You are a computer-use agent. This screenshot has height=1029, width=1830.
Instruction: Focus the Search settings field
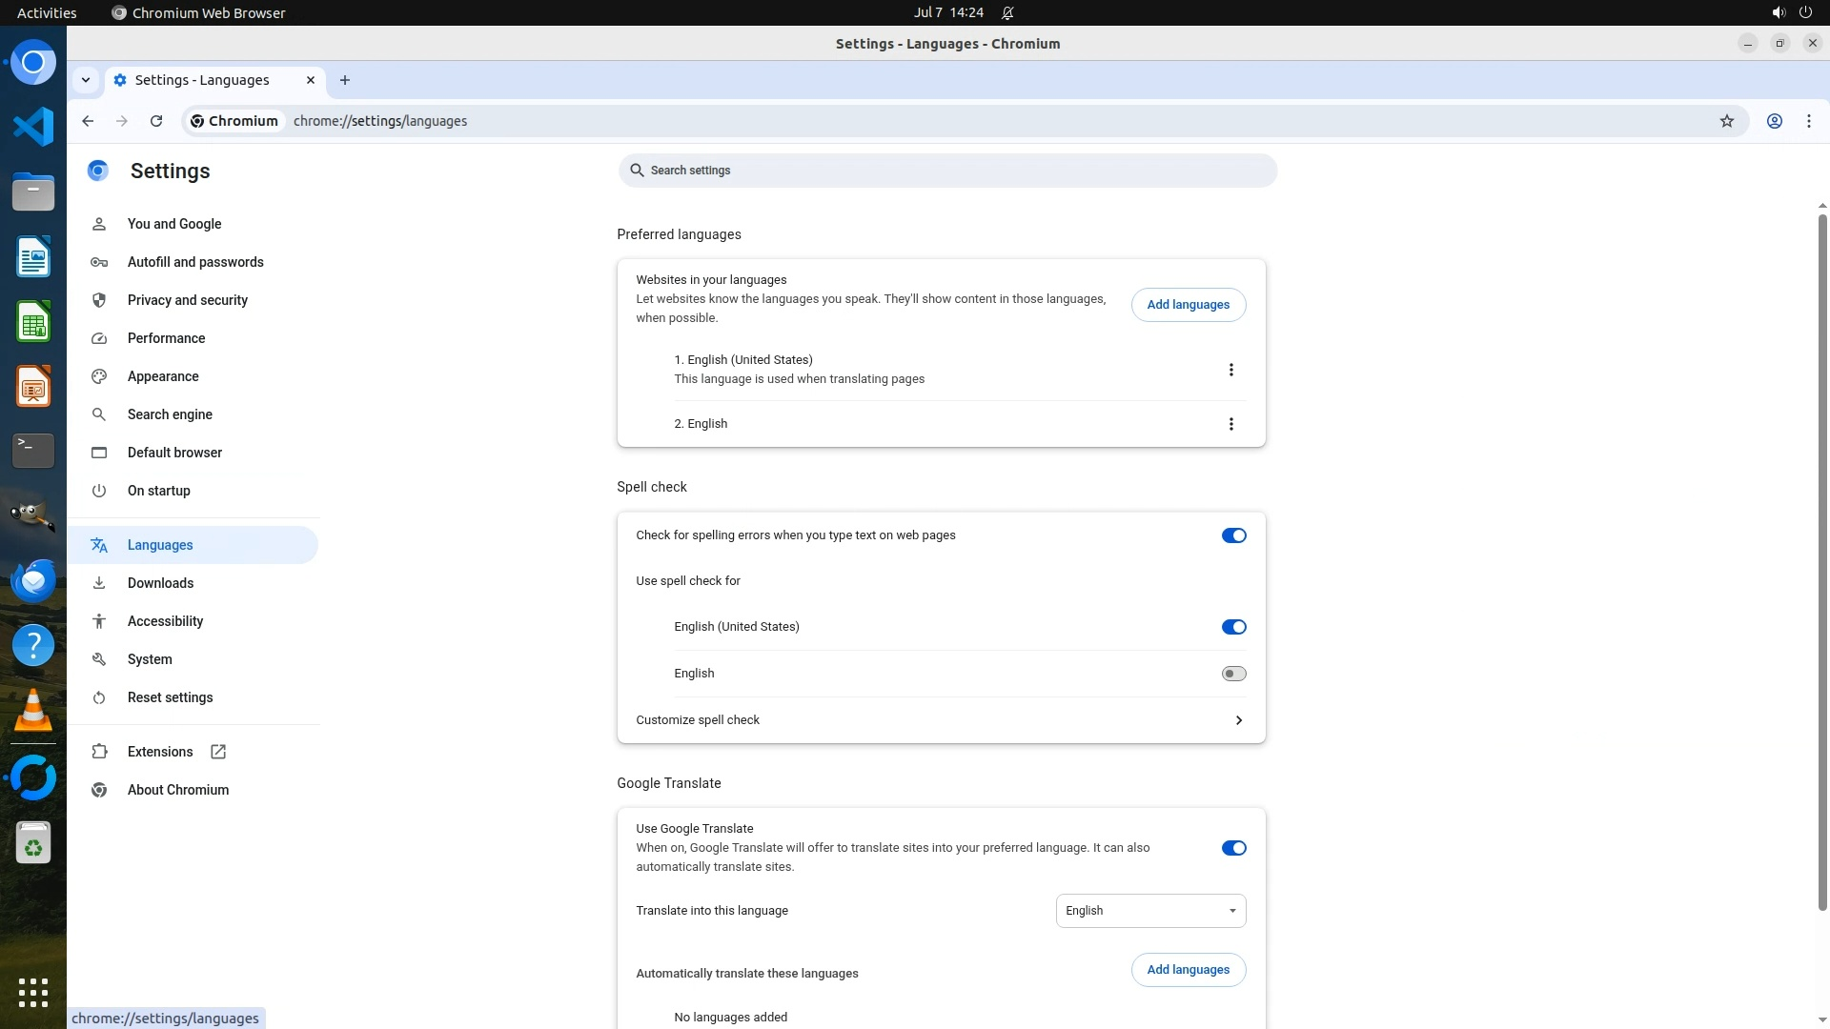pos(946,171)
